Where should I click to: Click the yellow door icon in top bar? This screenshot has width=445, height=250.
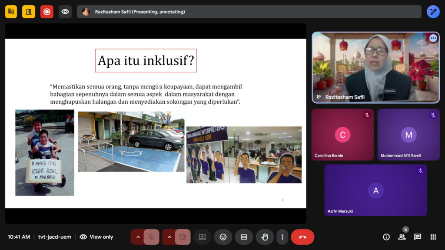(29, 12)
